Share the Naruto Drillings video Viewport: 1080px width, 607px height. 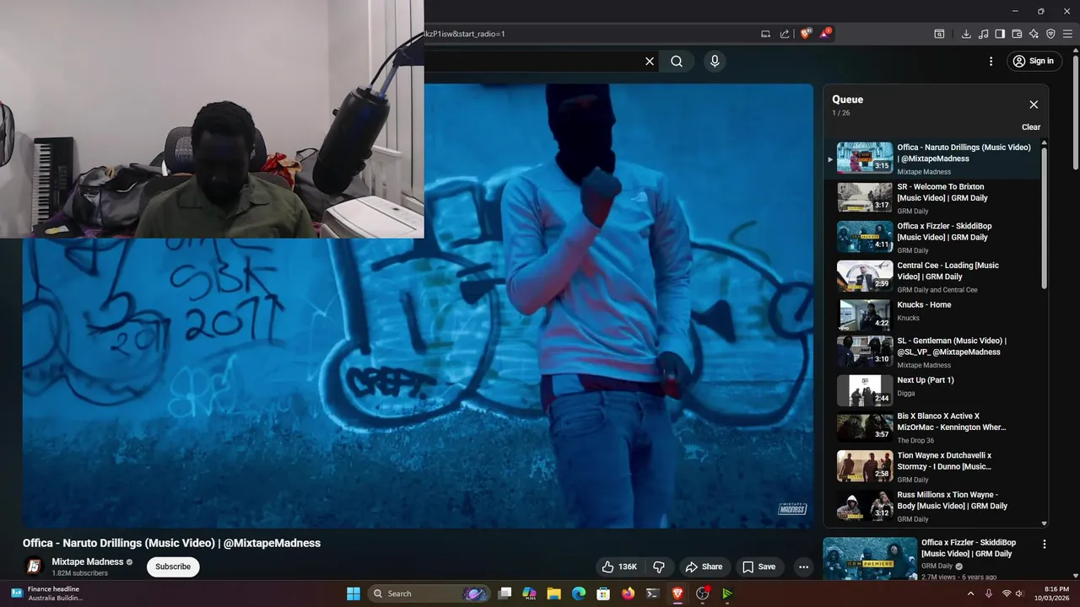705,567
